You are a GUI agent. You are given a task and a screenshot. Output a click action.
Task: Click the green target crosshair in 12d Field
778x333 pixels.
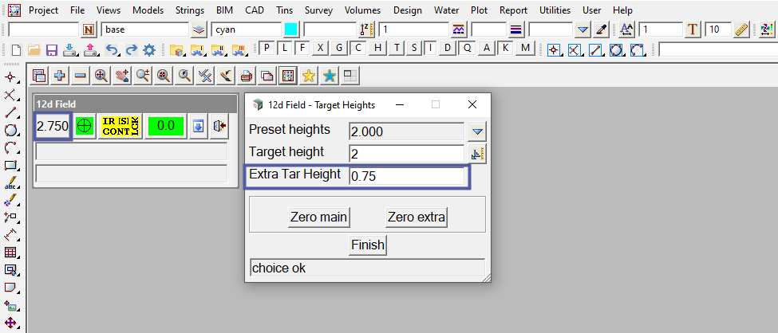pos(85,126)
